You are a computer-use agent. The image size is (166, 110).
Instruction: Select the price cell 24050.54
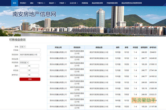tap(153, 82)
